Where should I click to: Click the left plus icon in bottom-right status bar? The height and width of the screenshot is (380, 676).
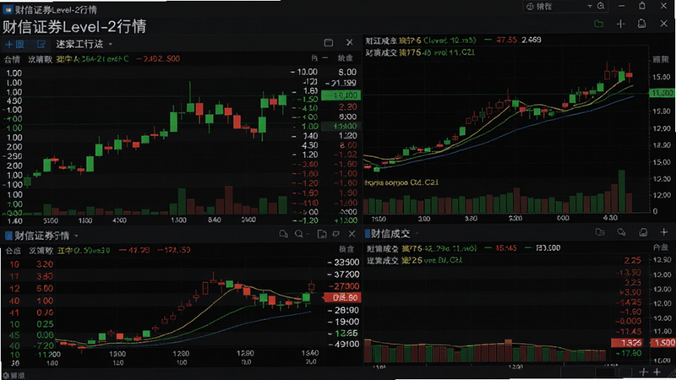click(x=643, y=372)
